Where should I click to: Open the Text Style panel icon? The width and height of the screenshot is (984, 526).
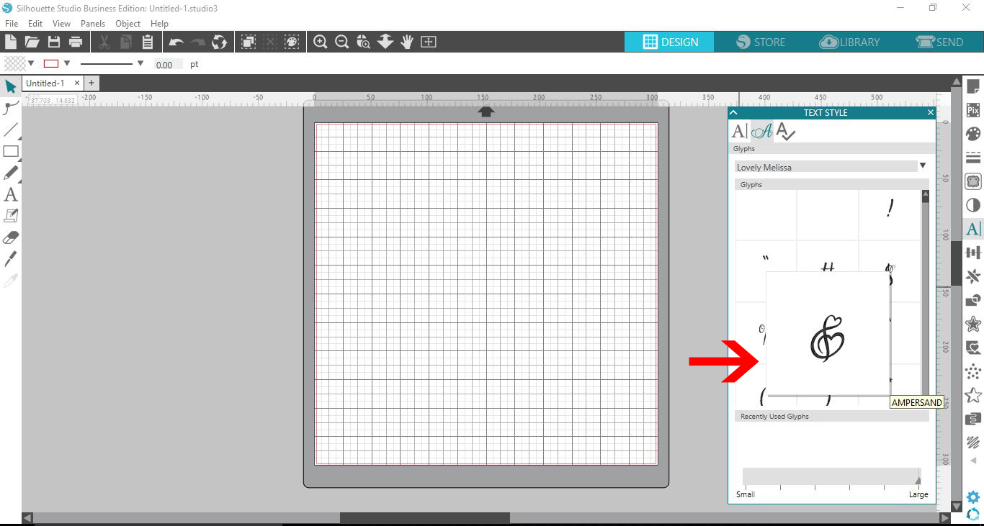[973, 229]
